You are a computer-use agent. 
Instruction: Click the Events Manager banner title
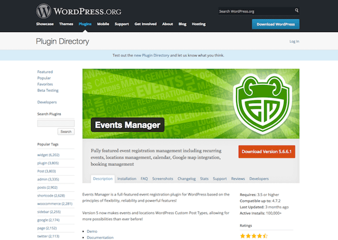coord(128,125)
